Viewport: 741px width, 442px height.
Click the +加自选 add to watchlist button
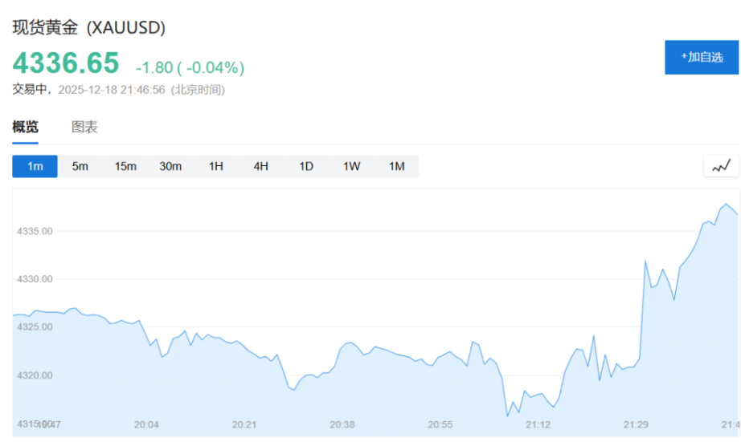click(x=701, y=57)
